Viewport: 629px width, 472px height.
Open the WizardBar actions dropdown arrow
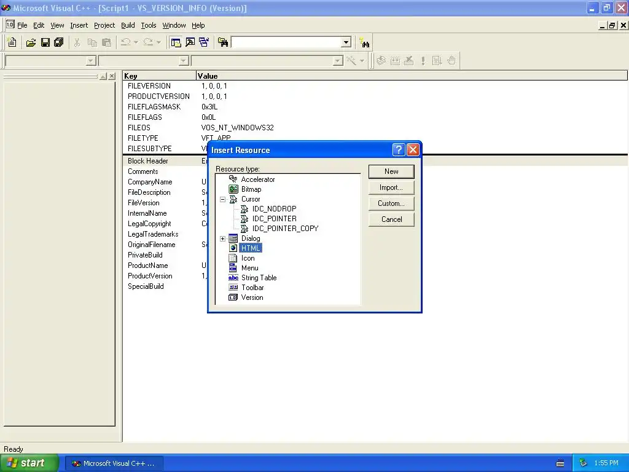362,61
